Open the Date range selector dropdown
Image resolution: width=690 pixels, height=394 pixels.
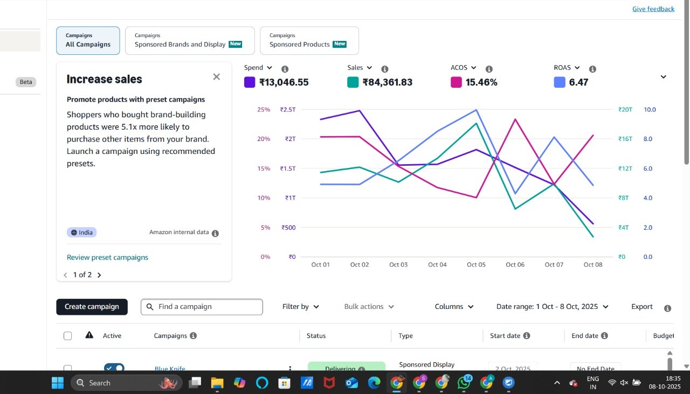pos(552,307)
